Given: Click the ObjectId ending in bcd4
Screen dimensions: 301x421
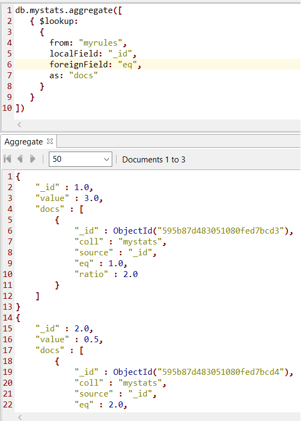Looking at the screenshot, I should [203, 372].
